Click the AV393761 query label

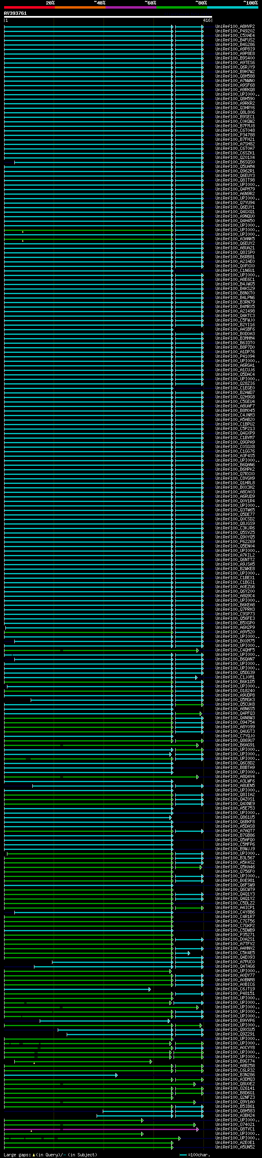15,13
